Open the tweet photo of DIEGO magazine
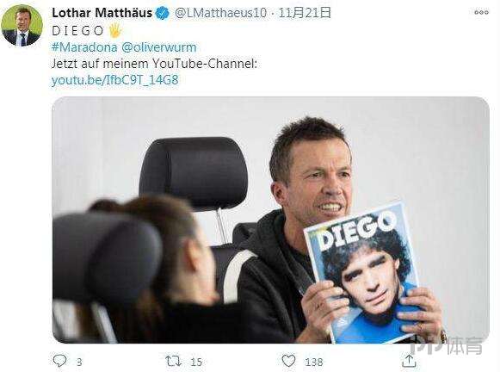This screenshot has height=372, width=500. coord(271,220)
